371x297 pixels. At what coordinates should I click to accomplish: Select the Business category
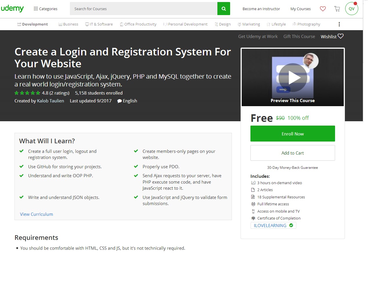pyautogui.click(x=68, y=24)
